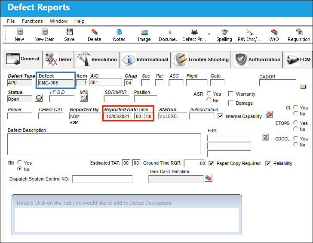The image size is (313, 243).
Task: Run the Spelling check icon
Action: tap(224, 32)
